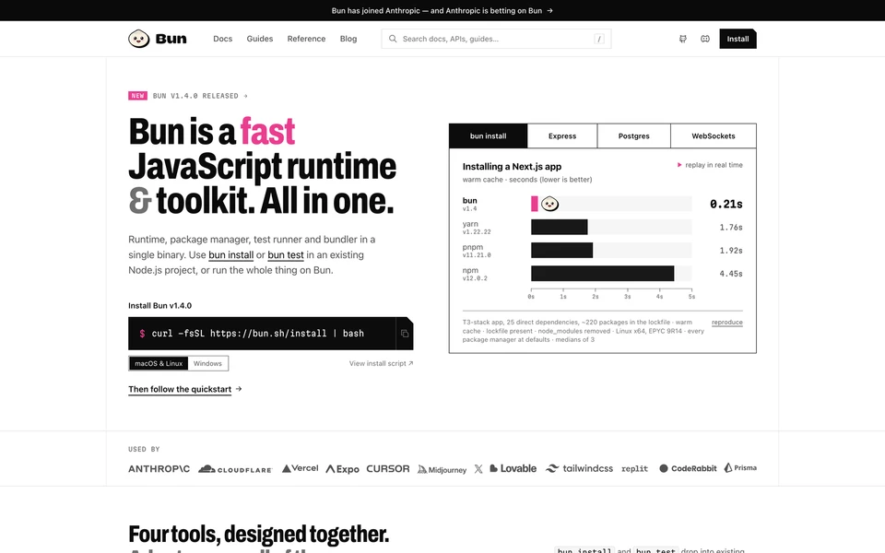Click the Anthropic logo
The height and width of the screenshot is (553, 885).
pos(159,469)
